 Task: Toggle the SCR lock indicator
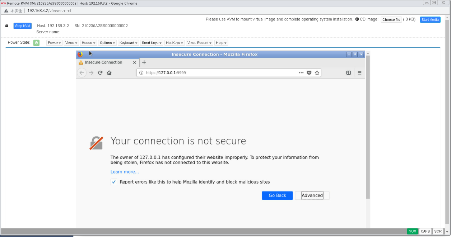(x=438, y=231)
